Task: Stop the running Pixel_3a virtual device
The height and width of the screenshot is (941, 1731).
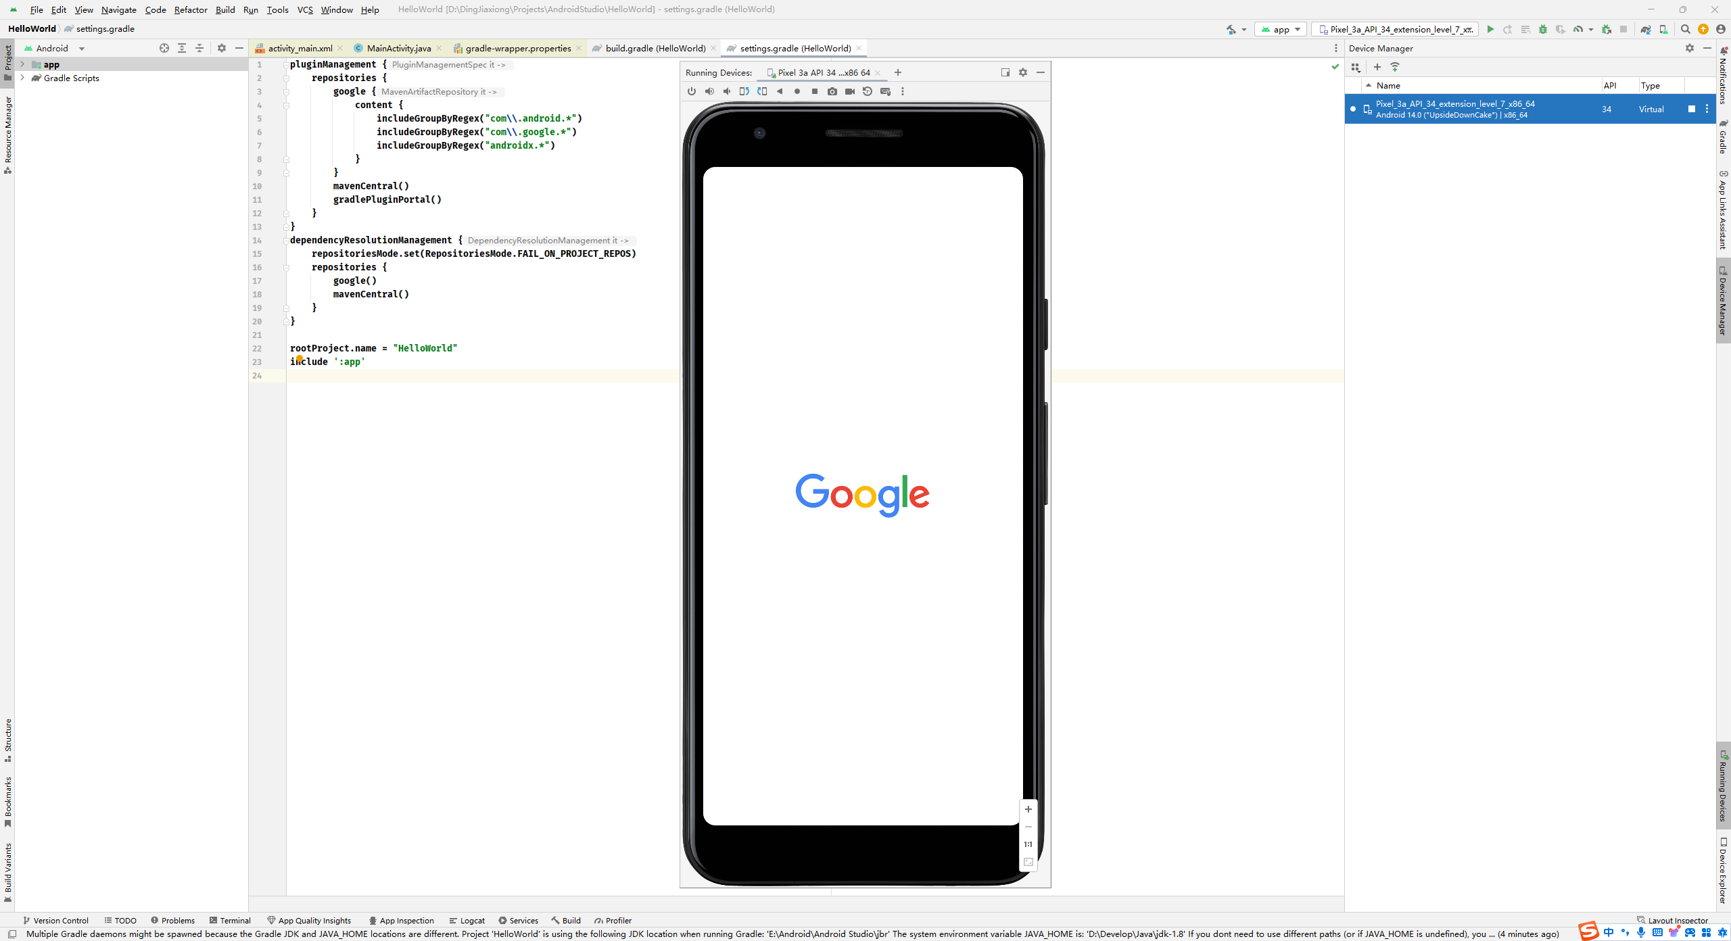Action: (1692, 109)
